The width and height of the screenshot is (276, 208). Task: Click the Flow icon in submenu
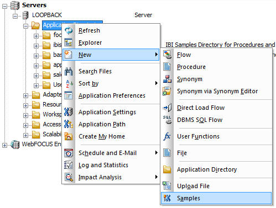click(167, 55)
